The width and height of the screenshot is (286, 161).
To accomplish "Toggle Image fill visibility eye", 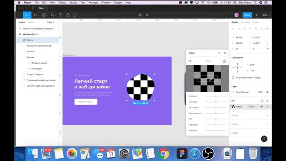I will 261,106.
